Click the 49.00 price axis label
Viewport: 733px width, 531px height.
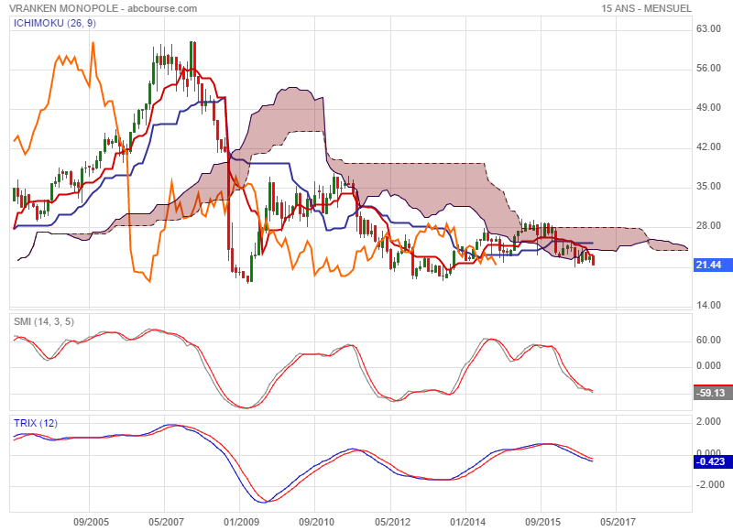(708, 107)
